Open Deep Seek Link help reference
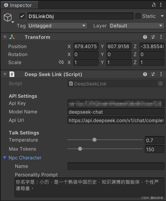This screenshot has width=166, height=201. tap(145, 74)
